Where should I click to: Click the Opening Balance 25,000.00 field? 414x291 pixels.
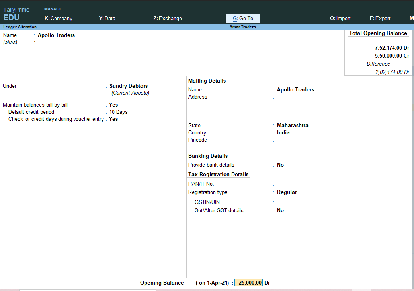[x=248, y=283]
